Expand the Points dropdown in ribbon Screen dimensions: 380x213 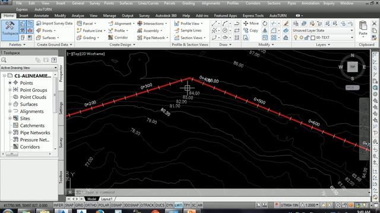coord(55,31)
